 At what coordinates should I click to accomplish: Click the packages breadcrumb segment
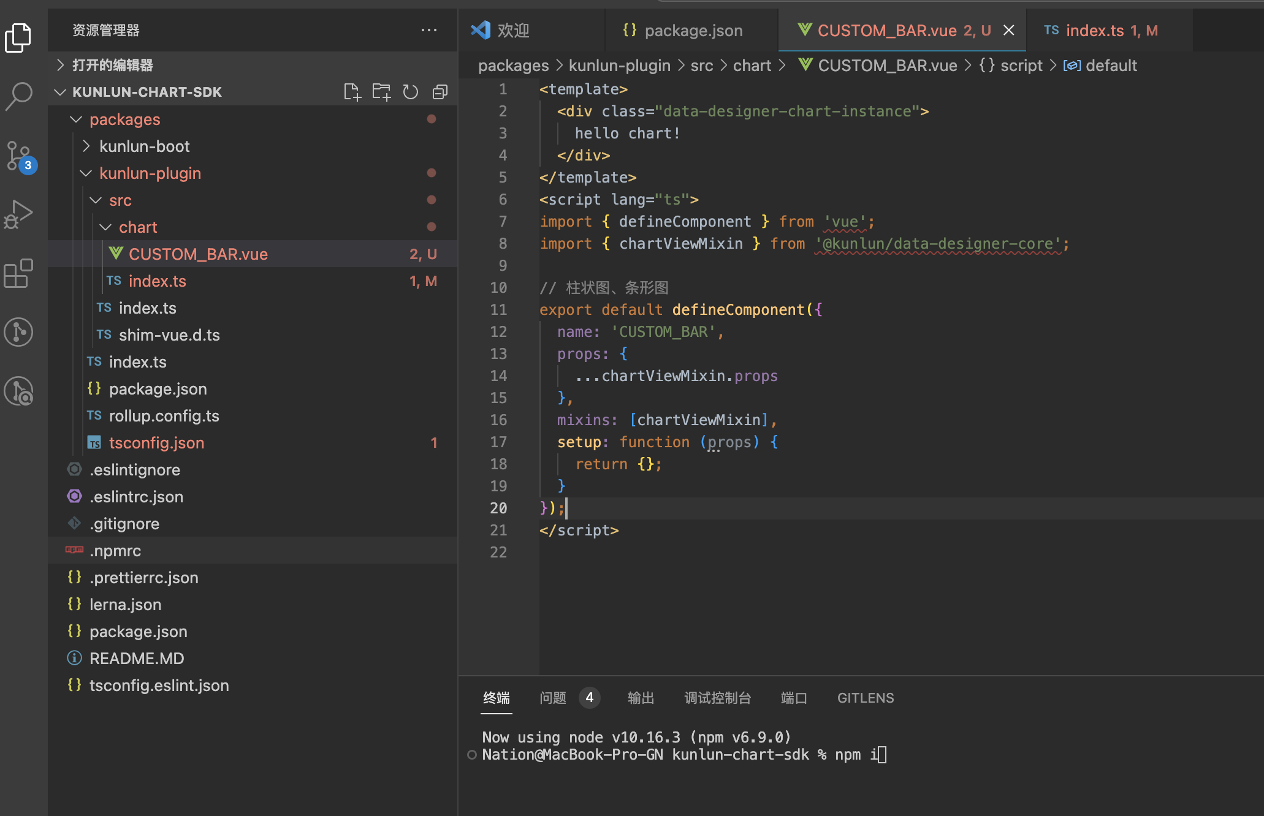click(513, 65)
